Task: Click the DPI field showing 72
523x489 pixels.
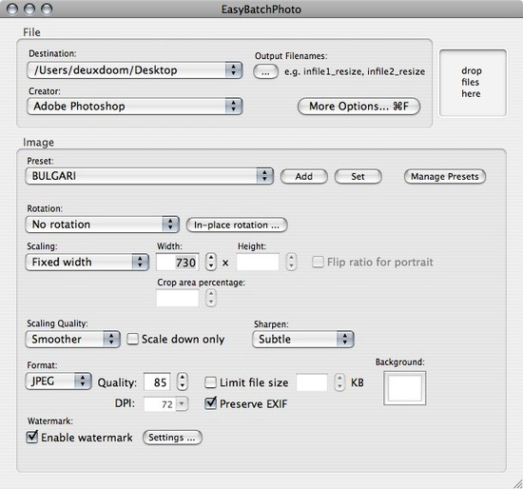Action: (160, 404)
